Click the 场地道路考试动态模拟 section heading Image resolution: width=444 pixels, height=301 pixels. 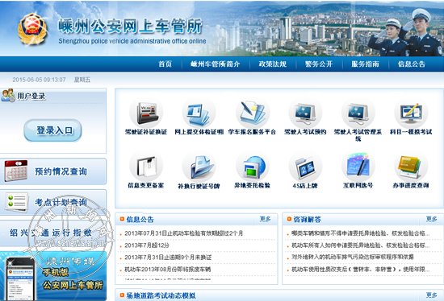tap(161, 295)
